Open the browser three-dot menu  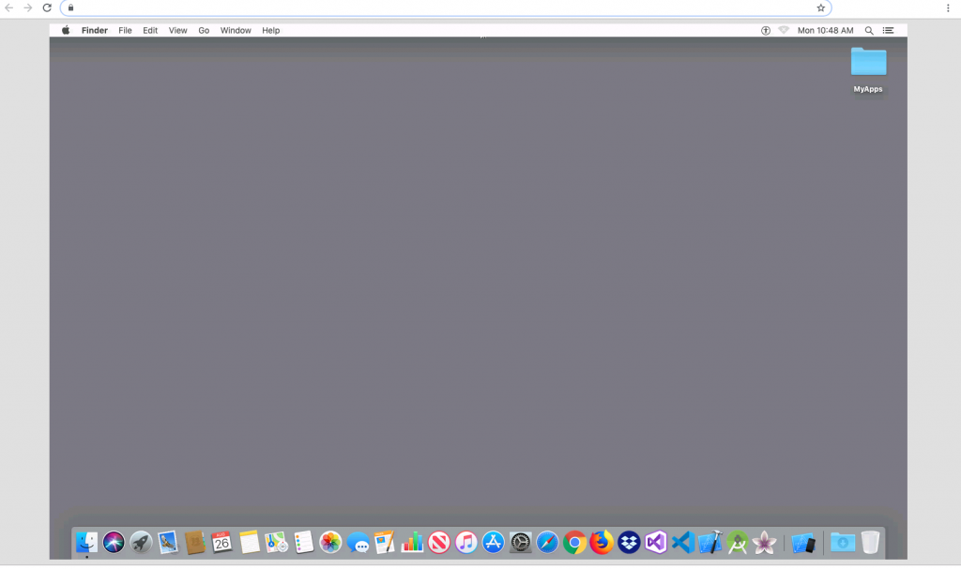coord(948,7)
